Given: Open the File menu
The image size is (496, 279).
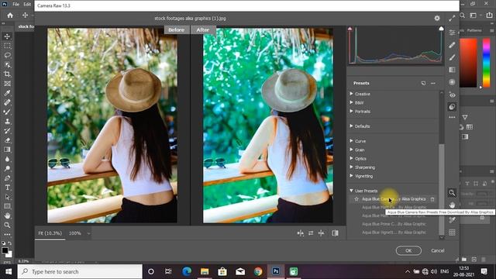Looking at the screenshot, I should tap(15, 5).
